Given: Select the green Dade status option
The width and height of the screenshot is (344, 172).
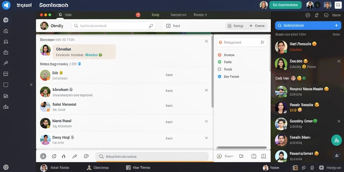Looking at the screenshot, I should click(225, 62).
